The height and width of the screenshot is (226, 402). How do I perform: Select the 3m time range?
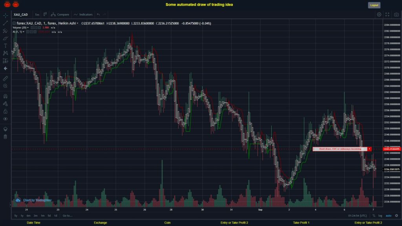coord(36,216)
